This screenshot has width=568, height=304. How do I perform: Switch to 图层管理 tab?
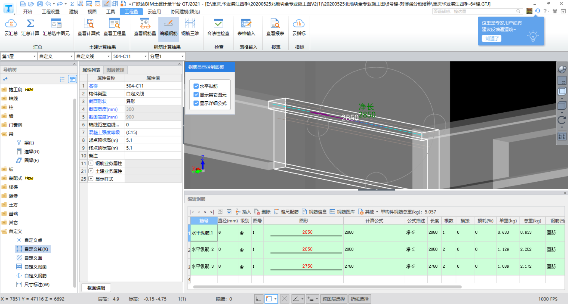pos(115,70)
